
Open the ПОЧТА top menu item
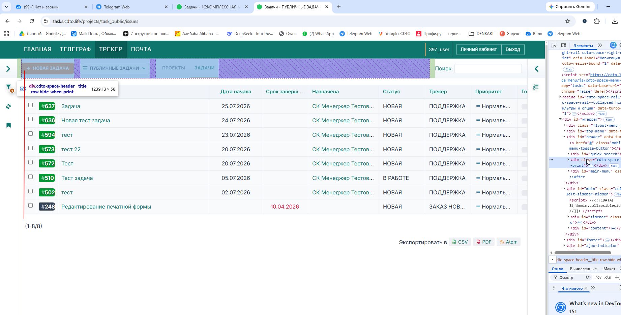141,49
